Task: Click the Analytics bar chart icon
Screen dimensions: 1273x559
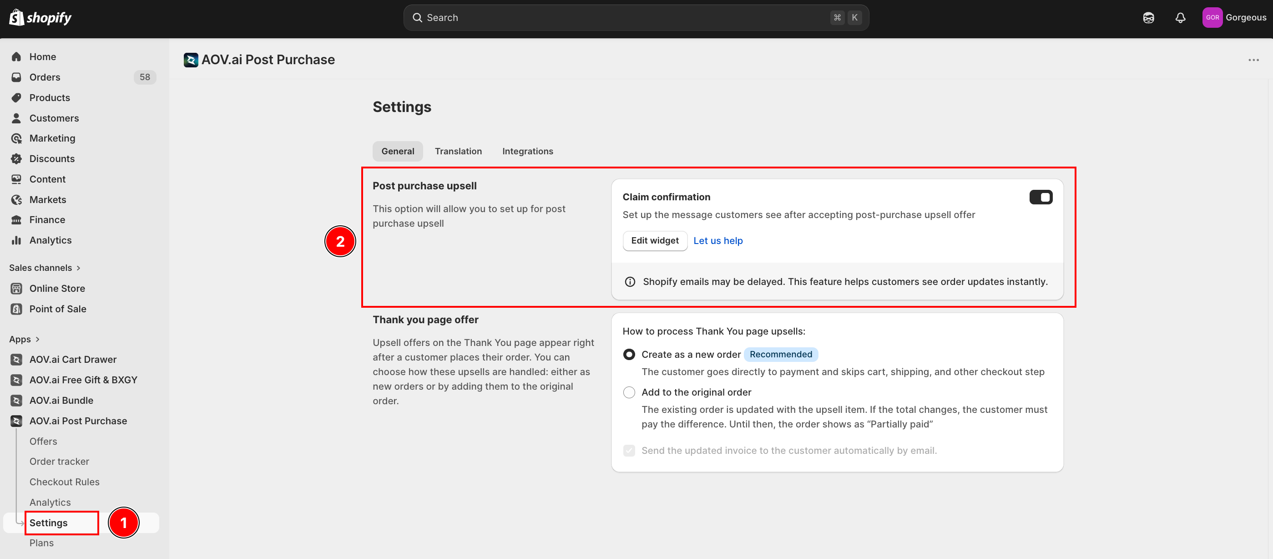Action: pos(16,240)
